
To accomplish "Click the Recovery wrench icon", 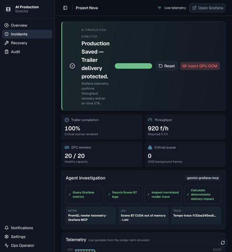I will point(7,43).
